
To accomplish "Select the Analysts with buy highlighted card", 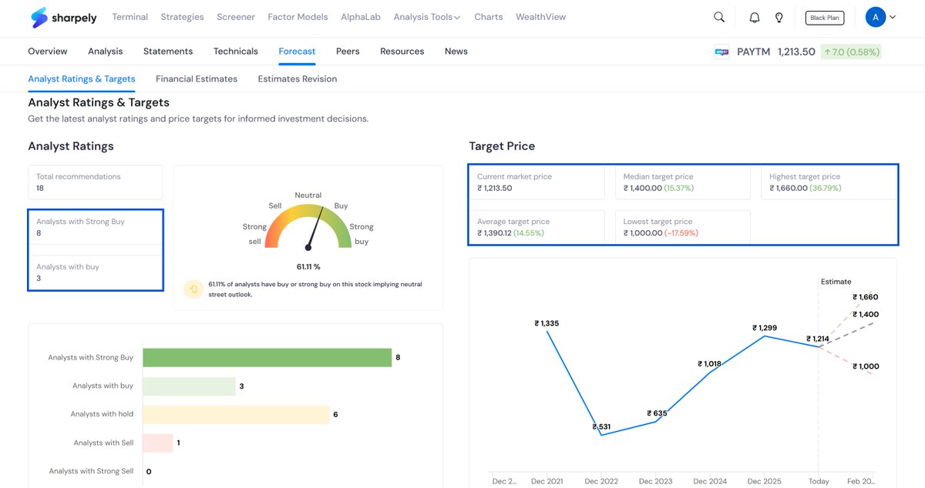I will [96, 273].
